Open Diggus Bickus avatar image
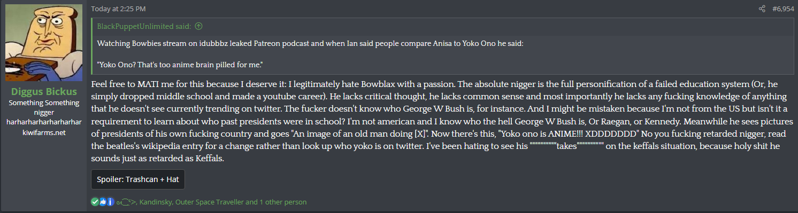798x213 pixels. tap(44, 43)
